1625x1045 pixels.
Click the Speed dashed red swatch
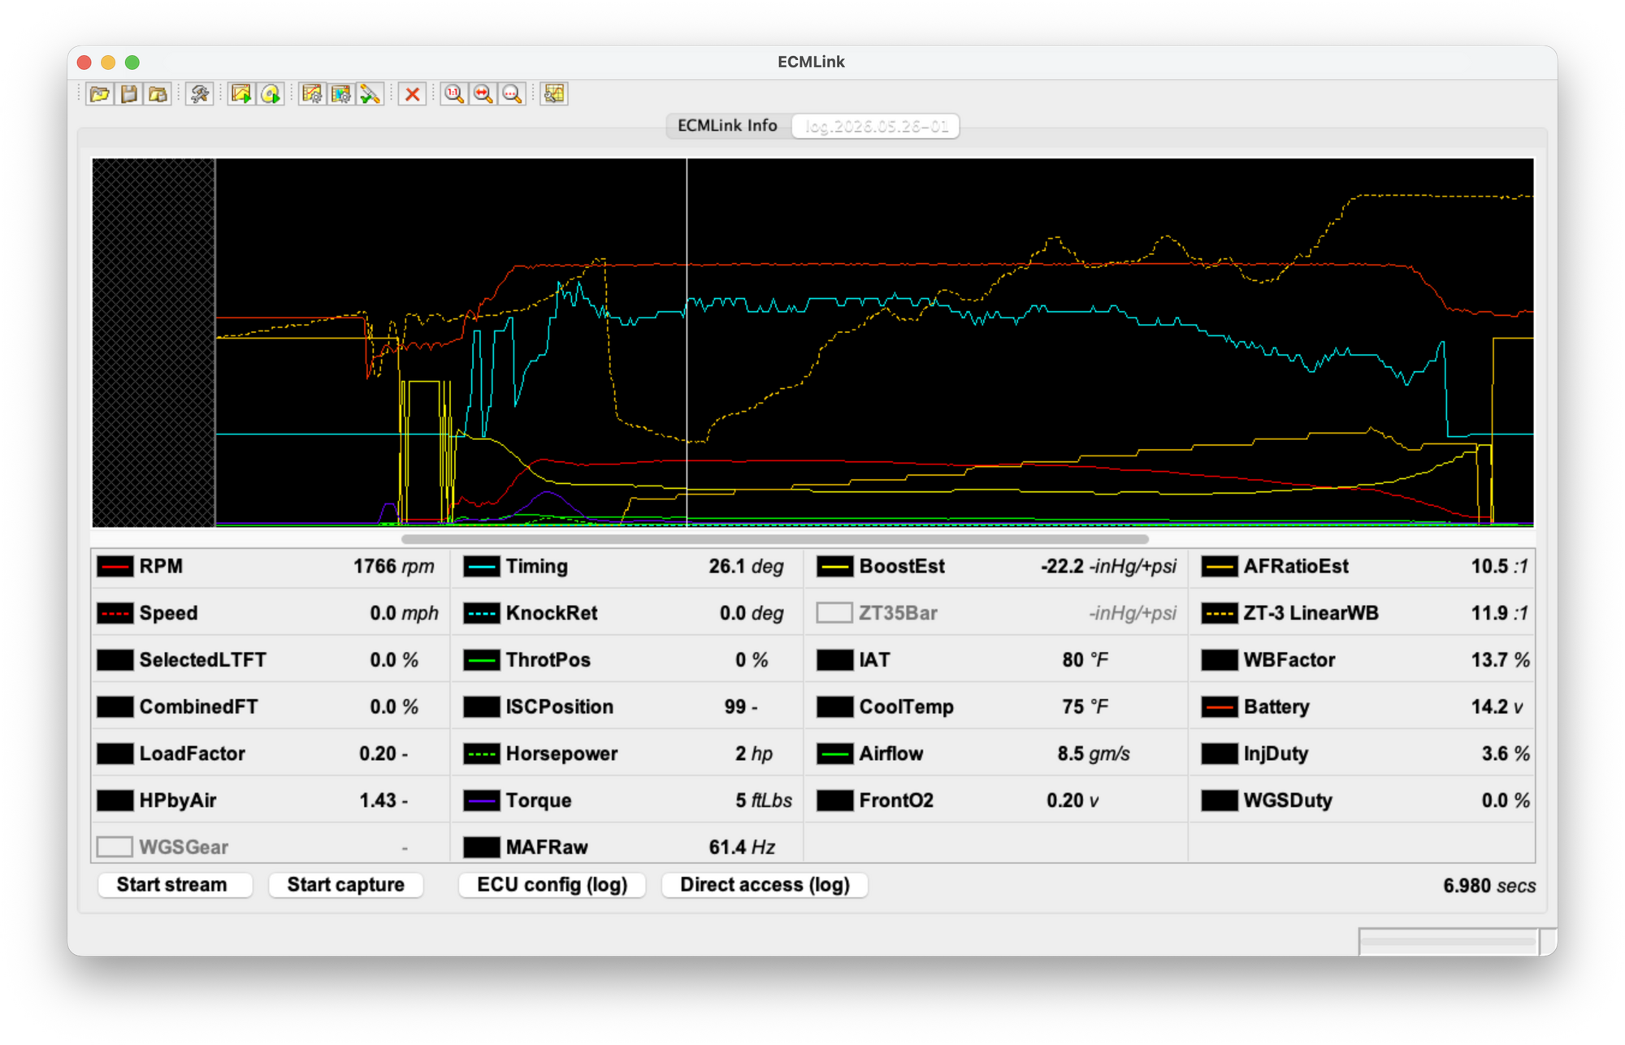[x=115, y=613]
